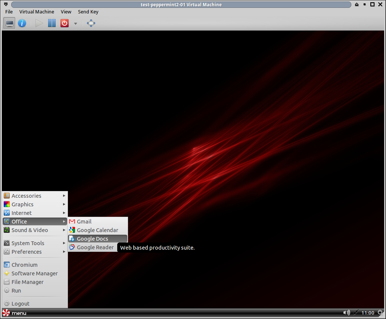Click the Google Docs icon
386x319 pixels.
(72, 239)
